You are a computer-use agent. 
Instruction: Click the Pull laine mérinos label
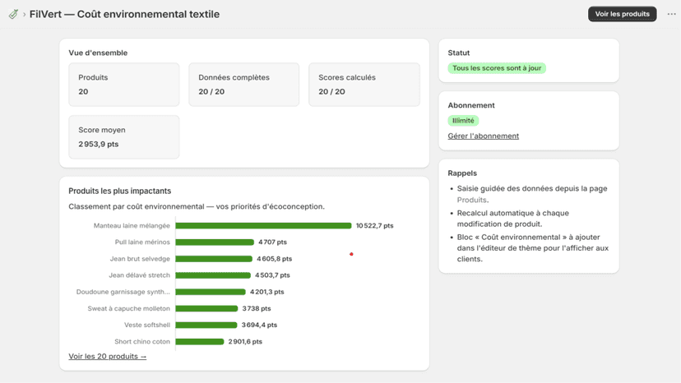click(x=142, y=242)
